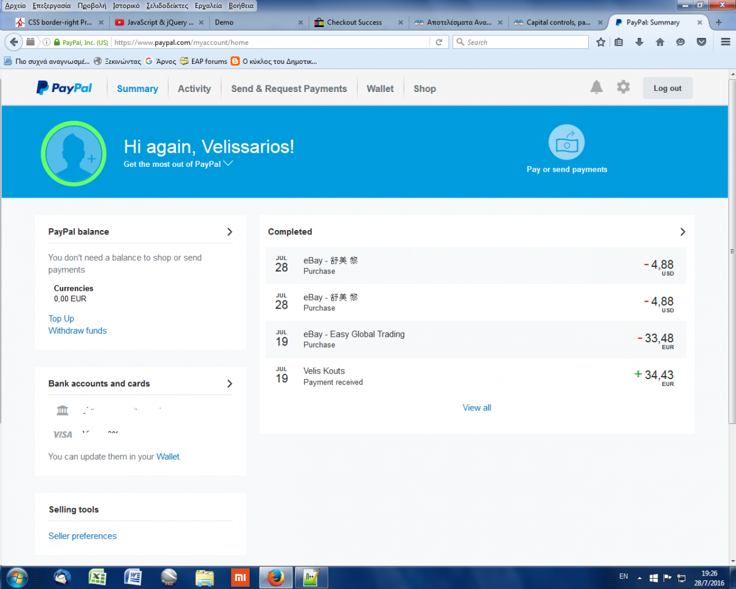Go to browser home page icon
Image resolution: width=736 pixels, height=589 pixels.
click(x=660, y=42)
